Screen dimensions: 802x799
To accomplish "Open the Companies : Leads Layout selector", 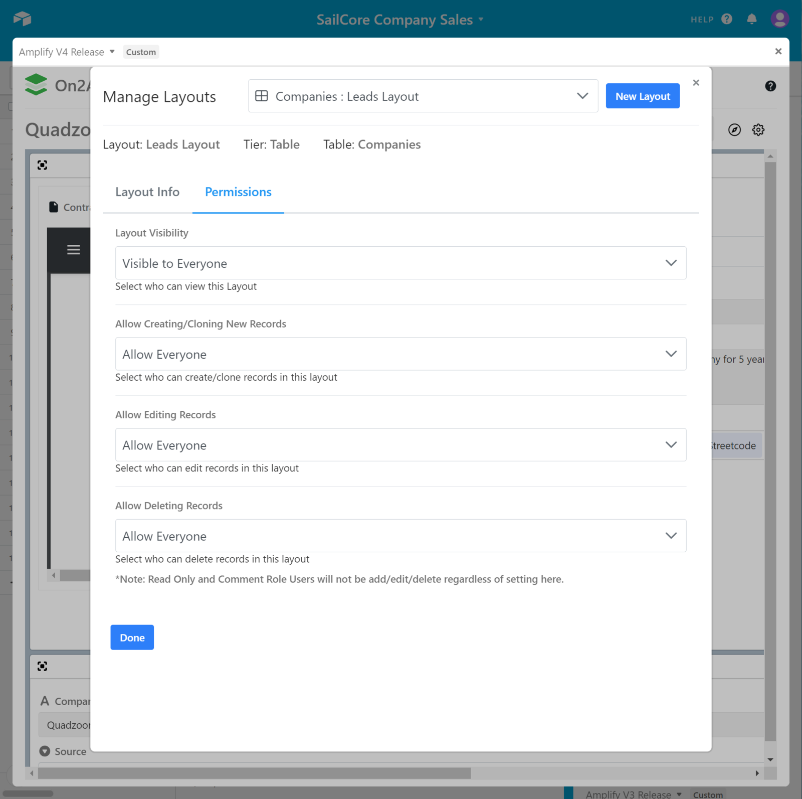I will [423, 96].
